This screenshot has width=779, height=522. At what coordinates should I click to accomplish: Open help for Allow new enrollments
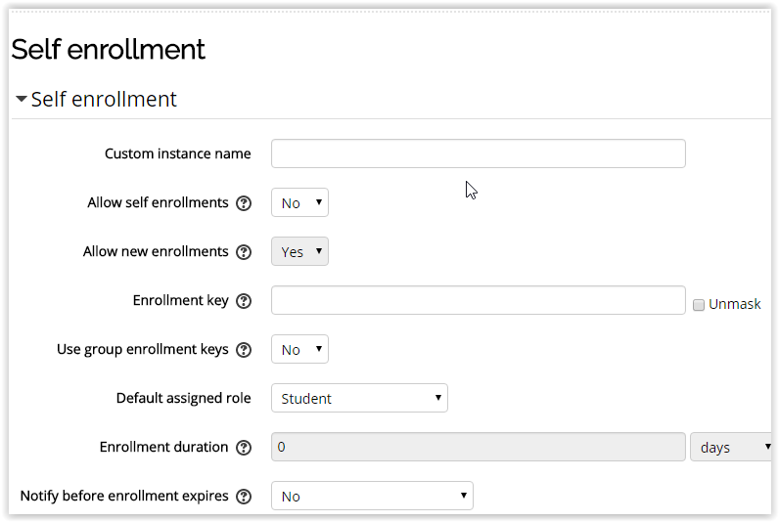[244, 252]
